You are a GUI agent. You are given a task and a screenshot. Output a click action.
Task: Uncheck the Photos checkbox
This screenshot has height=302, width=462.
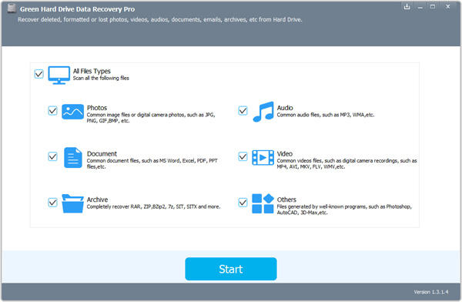pos(52,111)
